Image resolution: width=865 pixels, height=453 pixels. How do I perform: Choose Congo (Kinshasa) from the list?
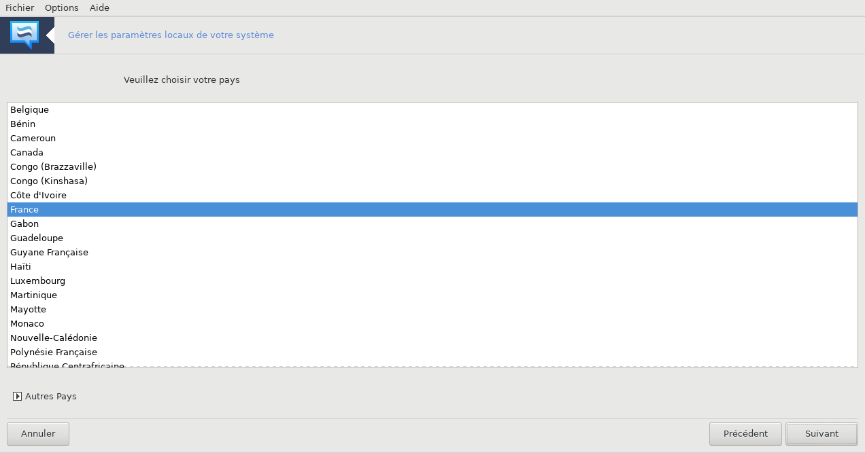(432, 181)
